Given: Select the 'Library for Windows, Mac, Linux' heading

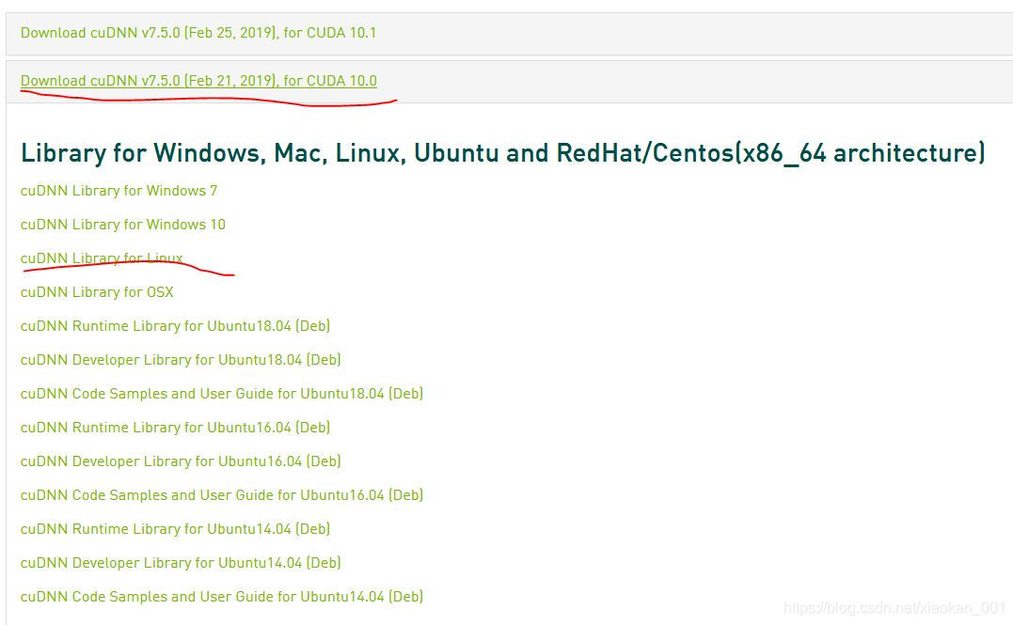Looking at the screenshot, I should (502, 154).
